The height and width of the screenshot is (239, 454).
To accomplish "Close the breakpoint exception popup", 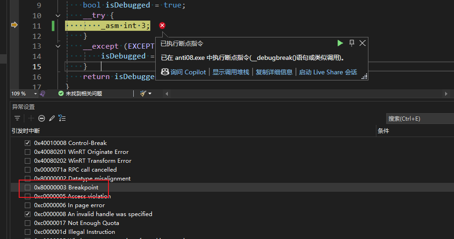I will [x=362, y=43].
